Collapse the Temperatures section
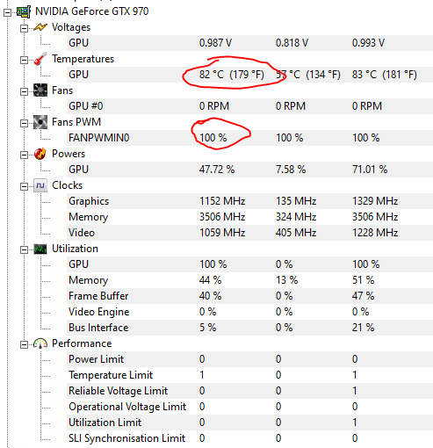The height and width of the screenshot is (448, 433). pyautogui.click(x=24, y=60)
